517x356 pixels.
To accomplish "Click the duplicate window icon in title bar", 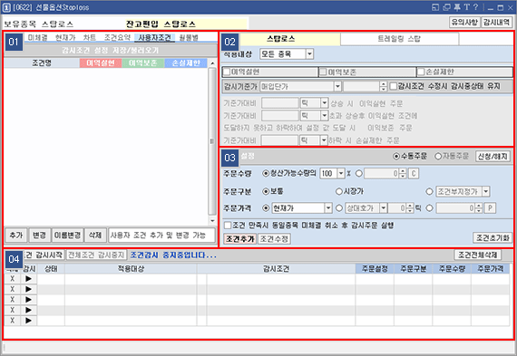I will [446, 7].
